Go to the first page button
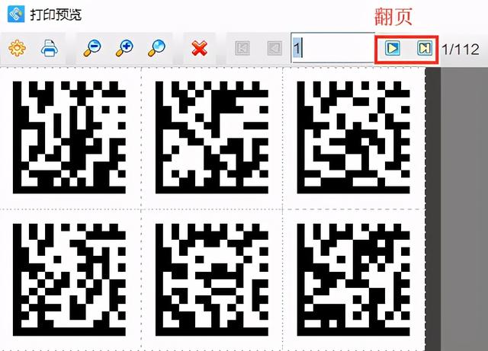 [x=242, y=49]
